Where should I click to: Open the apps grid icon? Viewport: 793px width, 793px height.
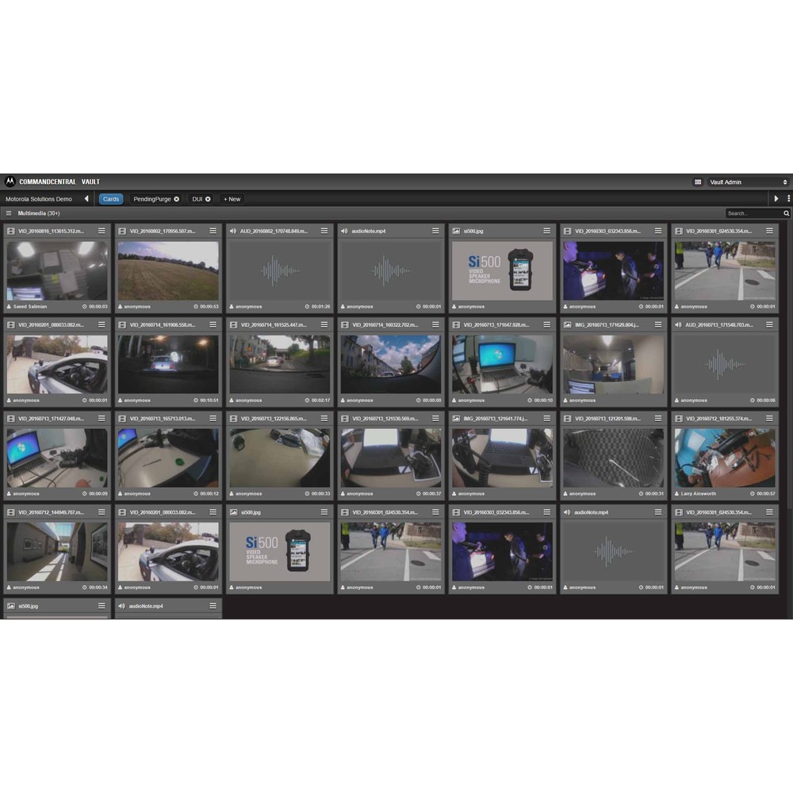pos(697,182)
